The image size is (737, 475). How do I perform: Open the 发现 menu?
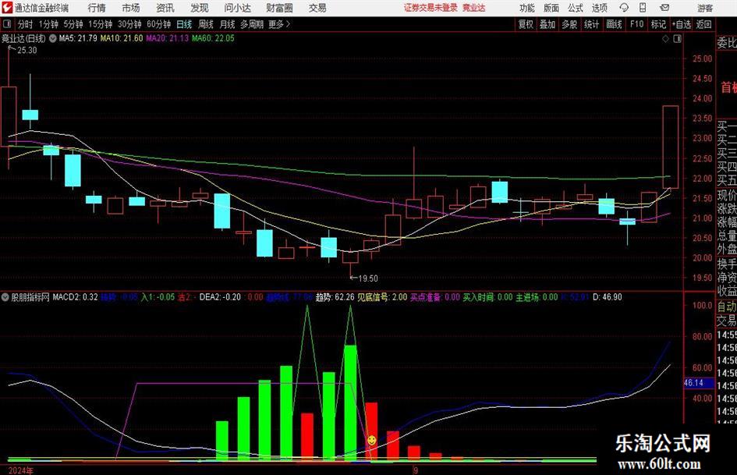pos(200,8)
